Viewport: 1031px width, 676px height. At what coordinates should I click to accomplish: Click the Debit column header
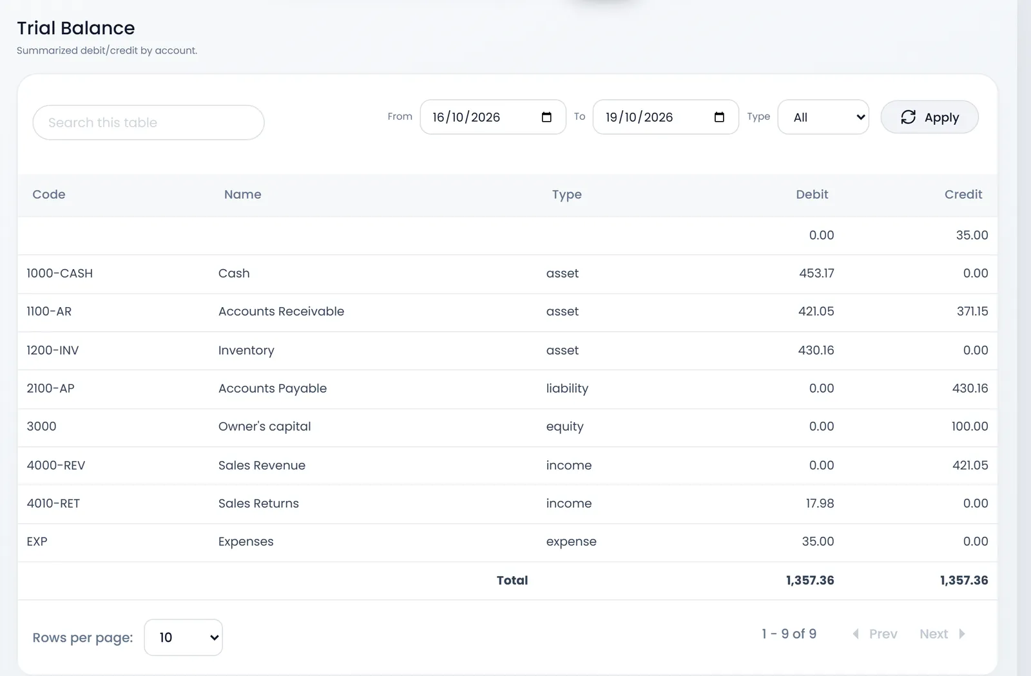point(812,194)
